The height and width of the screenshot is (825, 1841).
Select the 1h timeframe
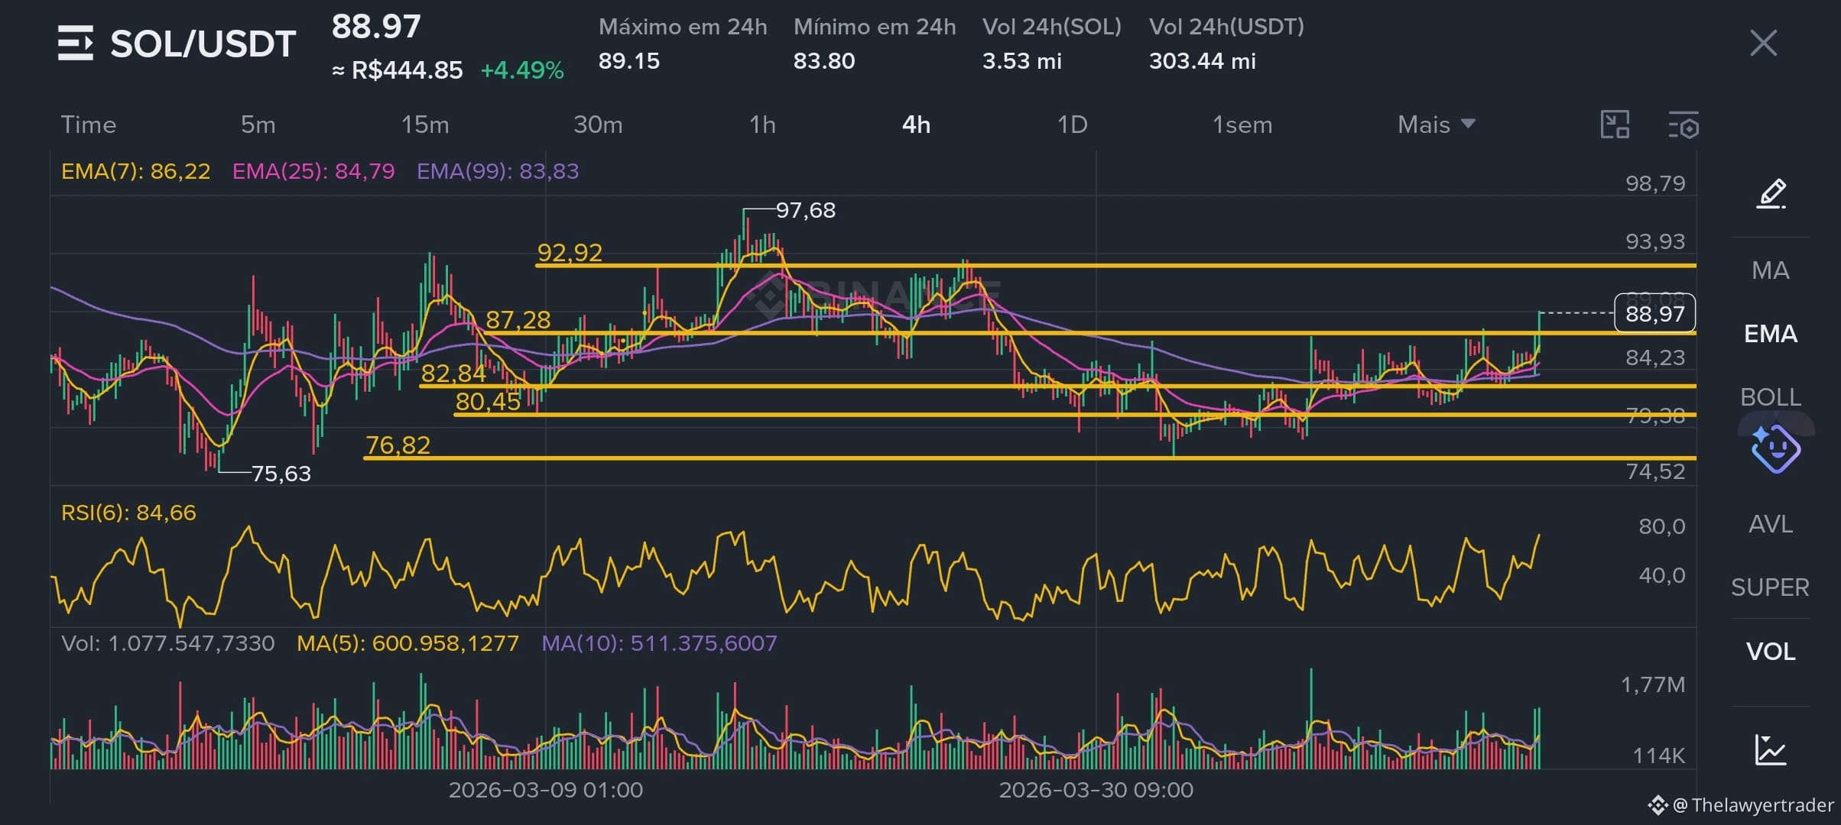[x=762, y=125]
